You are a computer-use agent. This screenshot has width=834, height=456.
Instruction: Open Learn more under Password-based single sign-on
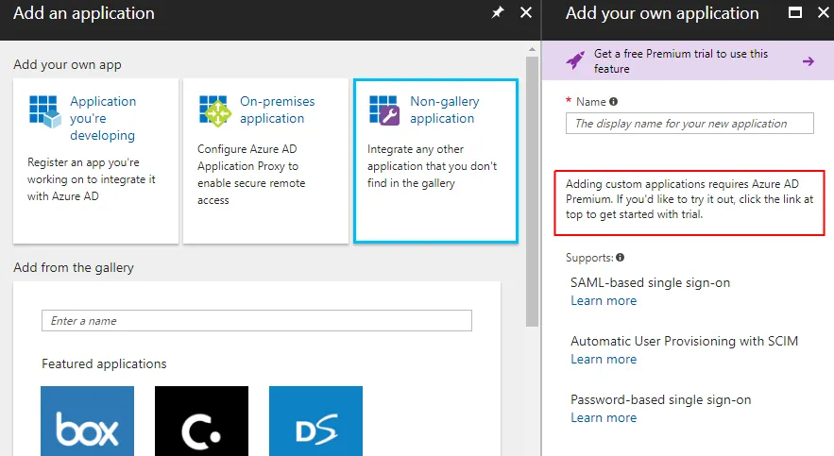coord(604,417)
